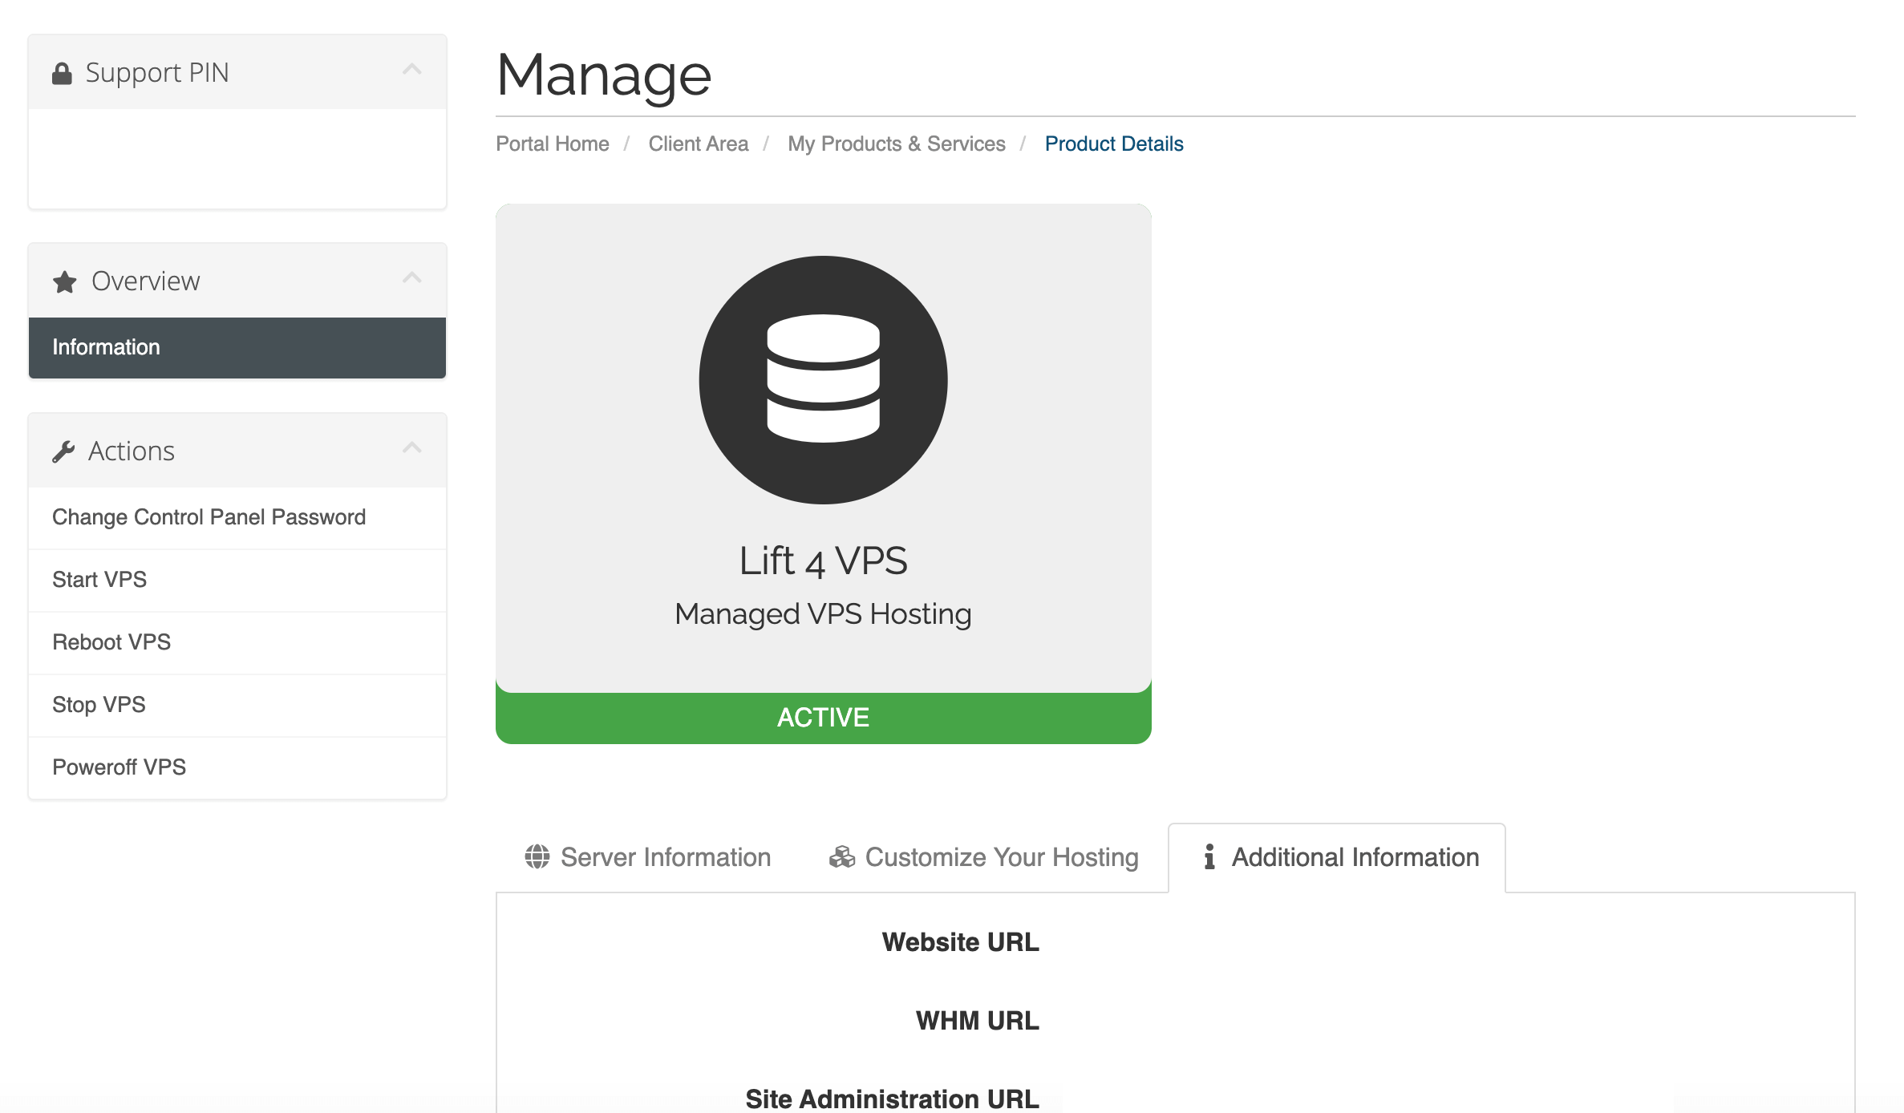Collapse the Actions panel chevron
The width and height of the screenshot is (1904, 1113).
(x=412, y=448)
